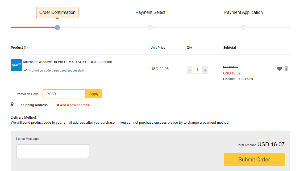Add product to wishlist with heart icon

click(x=279, y=69)
